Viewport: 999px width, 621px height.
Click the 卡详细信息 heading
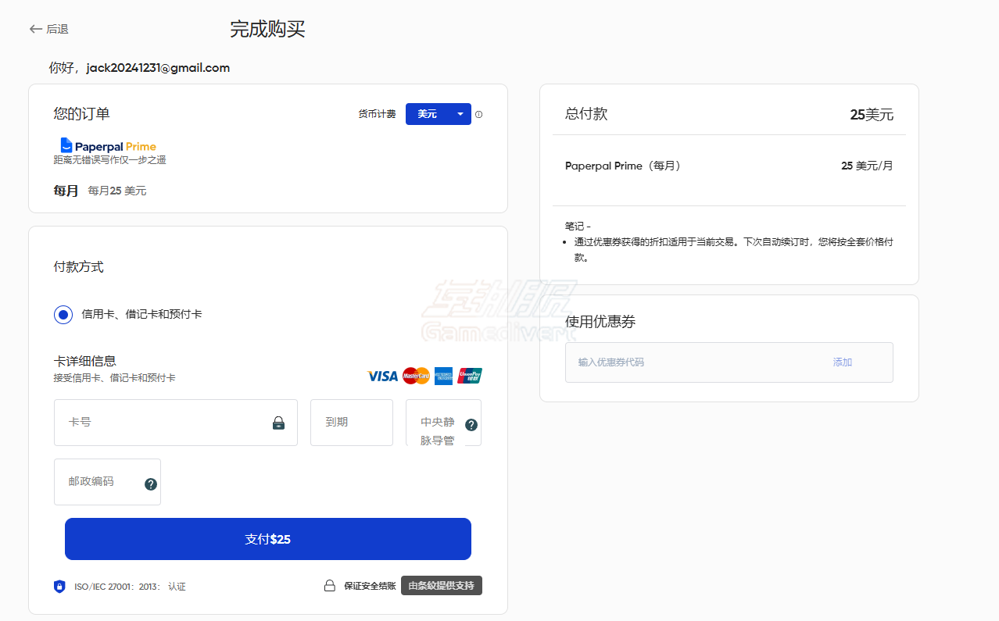tap(85, 361)
